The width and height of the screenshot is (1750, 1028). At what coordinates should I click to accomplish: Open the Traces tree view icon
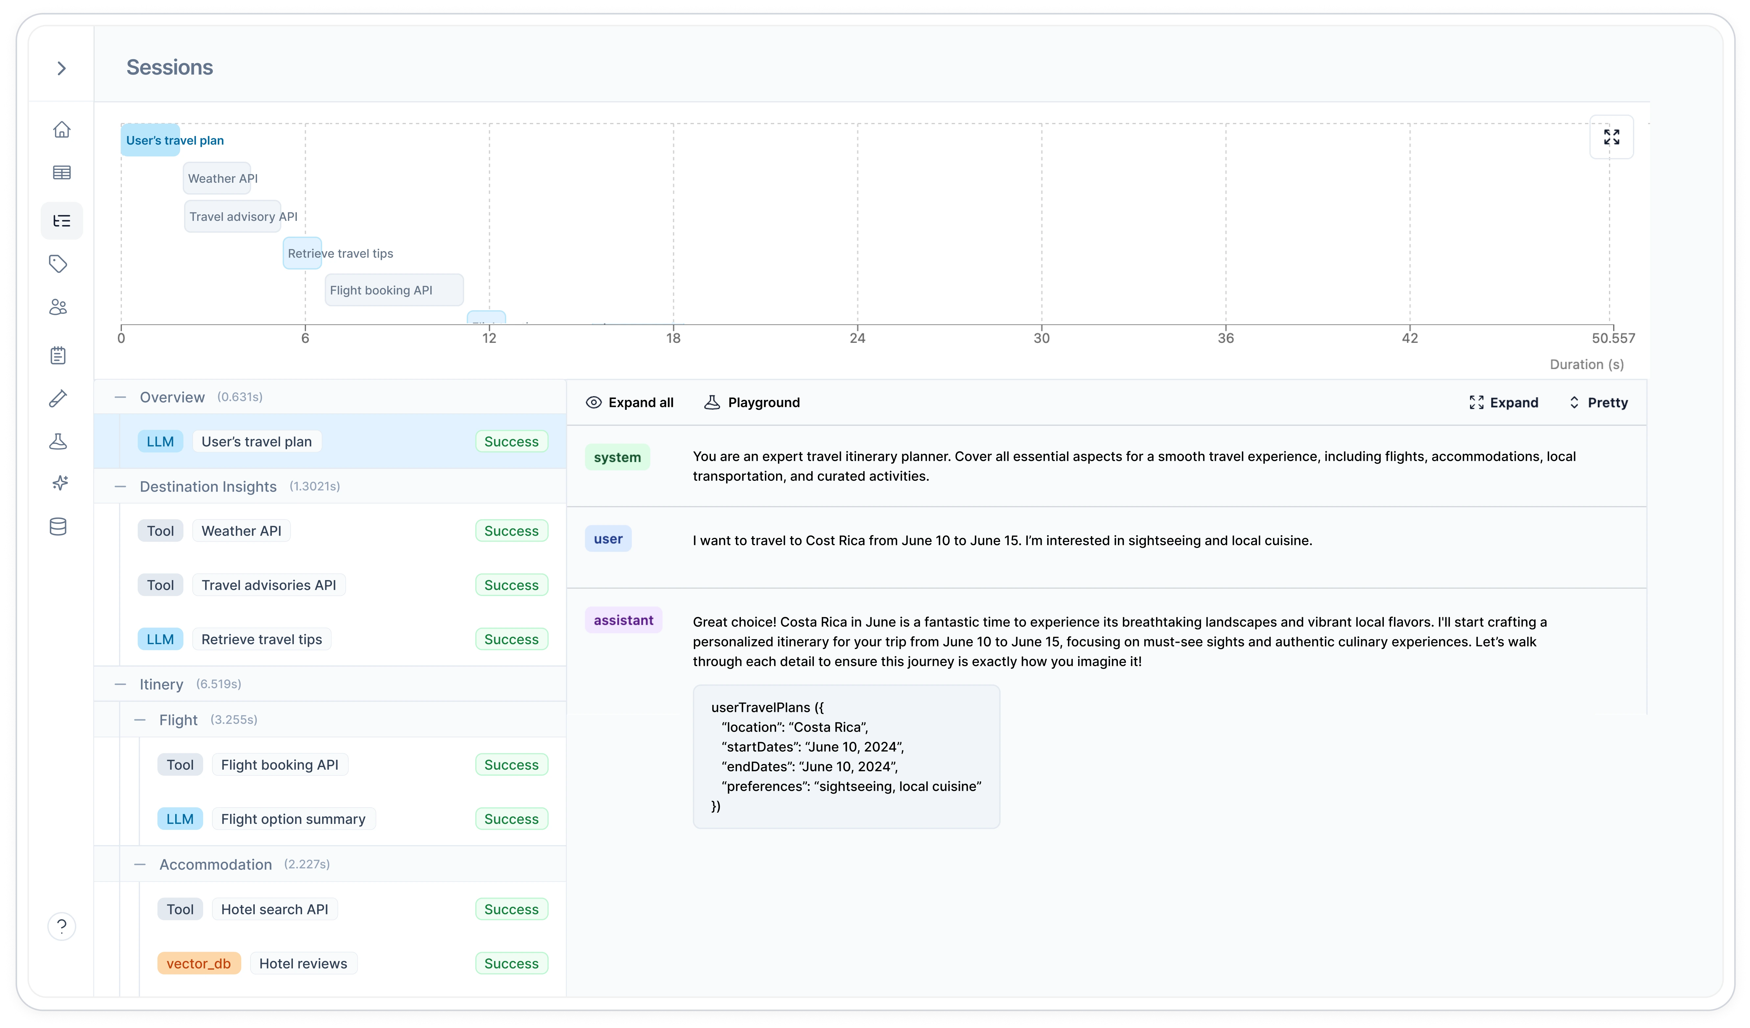(61, 220)
